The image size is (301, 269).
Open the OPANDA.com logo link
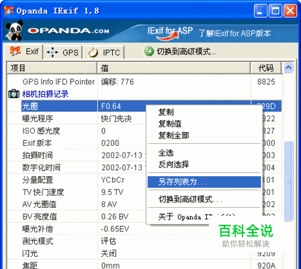click(69, 31)
